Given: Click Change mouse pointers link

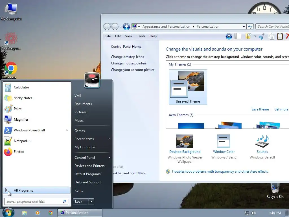Looking at the screenshot, I should (129, 63).
